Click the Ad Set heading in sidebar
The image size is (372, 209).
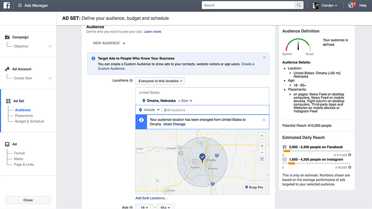tap(19, 101)
